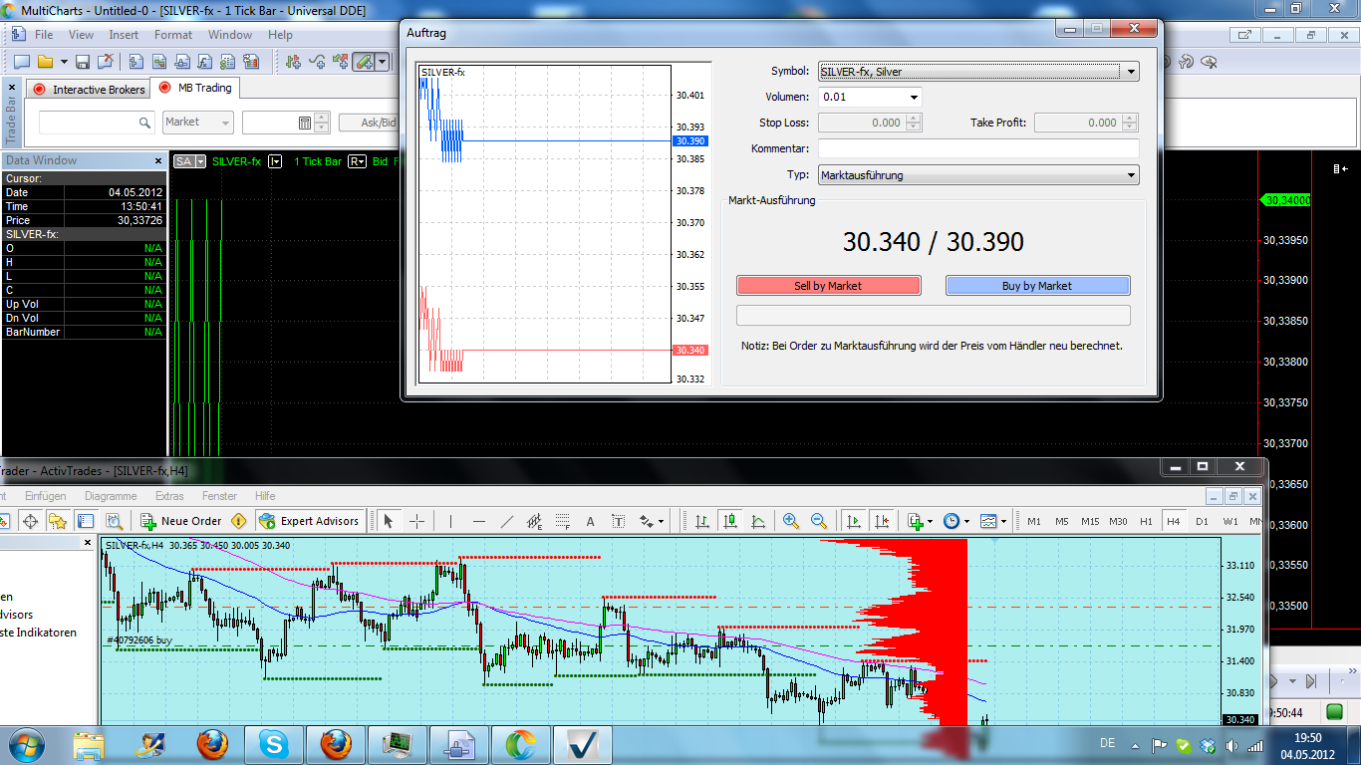
Task: Open the Insert menu in MultiCharts
Action: [124, 35]
